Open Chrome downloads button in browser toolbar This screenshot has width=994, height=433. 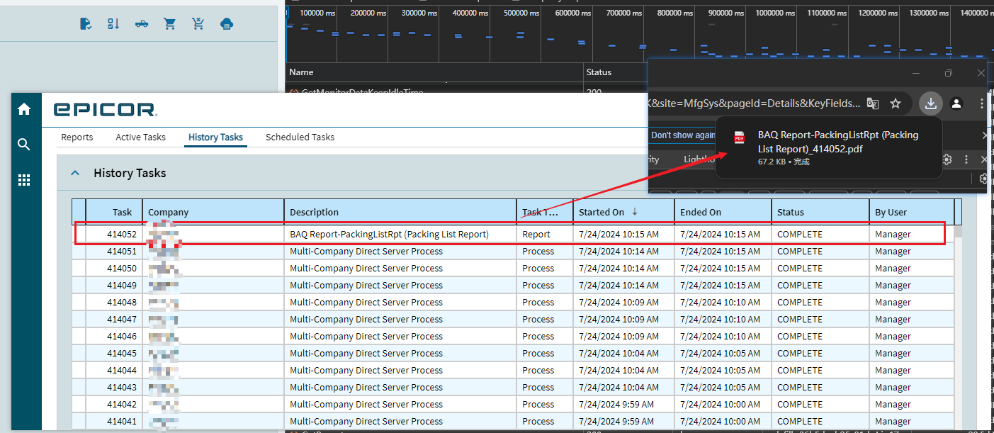(930, 103)
